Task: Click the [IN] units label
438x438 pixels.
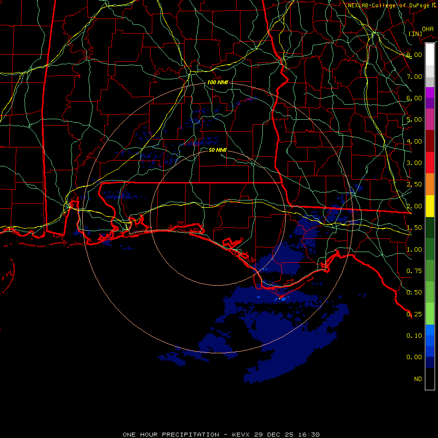Action: pos(415,34)
